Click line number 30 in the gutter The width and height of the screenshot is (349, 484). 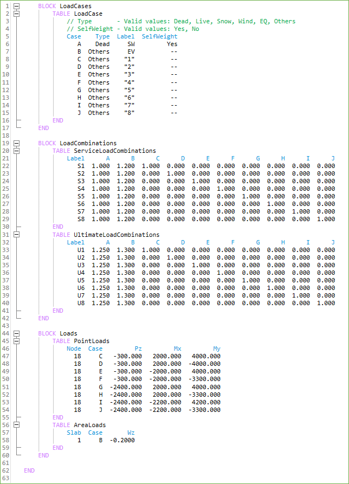6,227
